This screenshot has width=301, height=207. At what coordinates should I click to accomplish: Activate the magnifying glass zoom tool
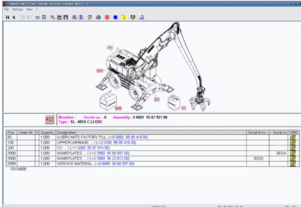pyautogui.click(x=53, y=17)
